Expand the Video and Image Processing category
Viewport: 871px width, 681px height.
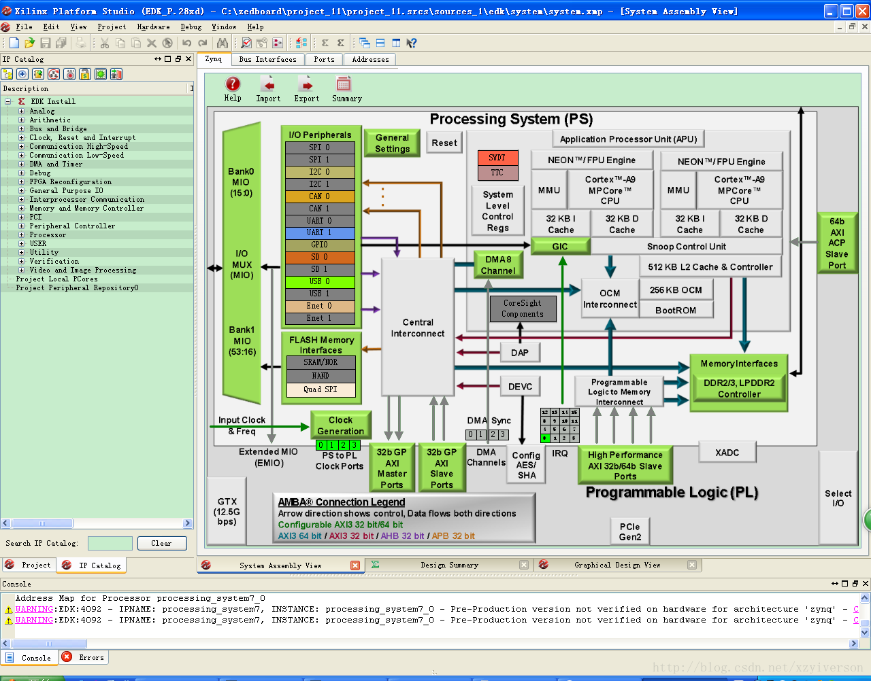coord(21,270)
